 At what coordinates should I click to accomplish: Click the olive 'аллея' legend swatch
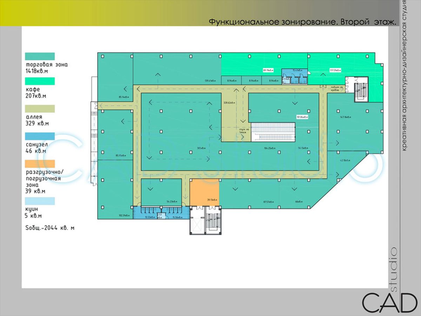[40, 109]
